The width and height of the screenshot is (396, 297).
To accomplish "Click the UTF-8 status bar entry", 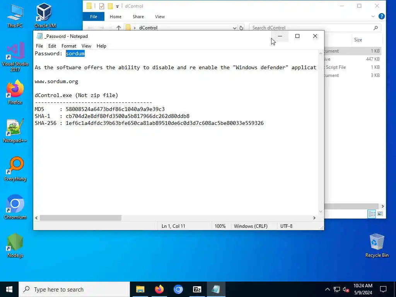I will pos(286,226).
